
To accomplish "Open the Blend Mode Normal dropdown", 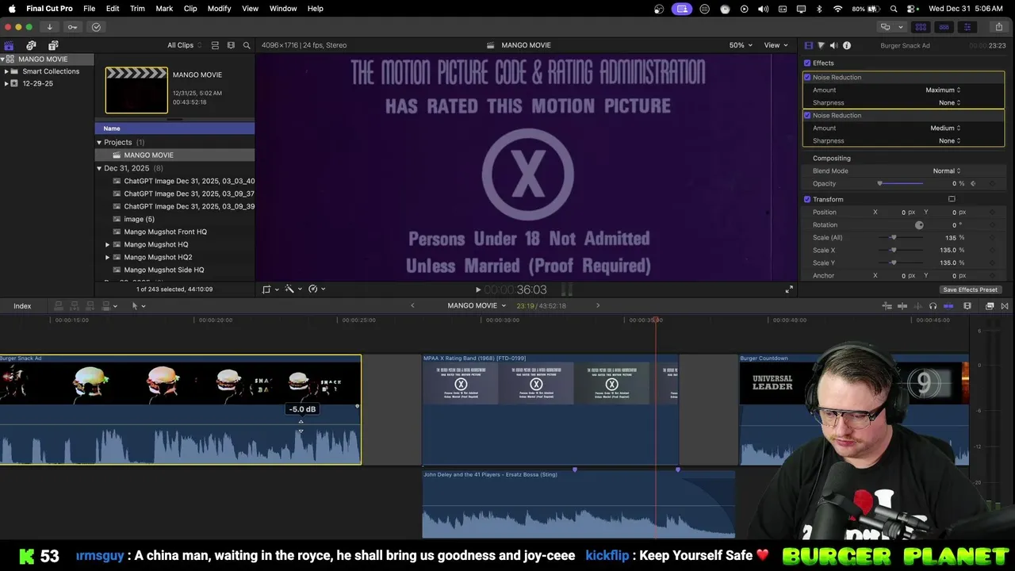I will (x=947, y=171).
